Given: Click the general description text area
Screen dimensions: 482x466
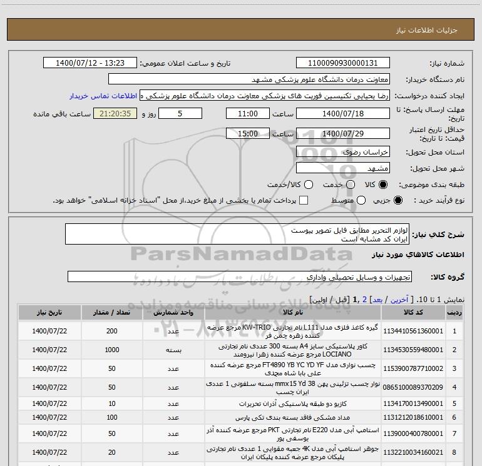Looking at the screenshot, I should tap(237, 235).
